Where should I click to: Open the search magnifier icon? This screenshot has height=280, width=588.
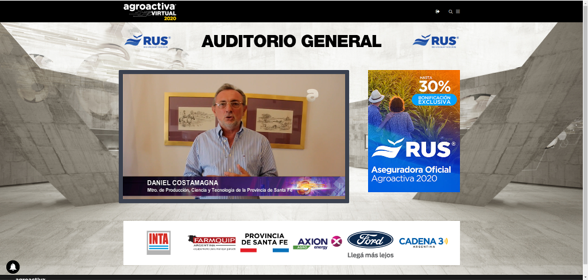tap(451, 11)
